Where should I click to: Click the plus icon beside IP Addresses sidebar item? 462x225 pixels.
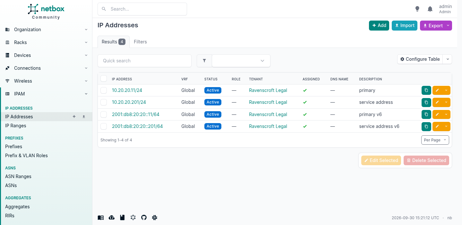pos(74,117)
